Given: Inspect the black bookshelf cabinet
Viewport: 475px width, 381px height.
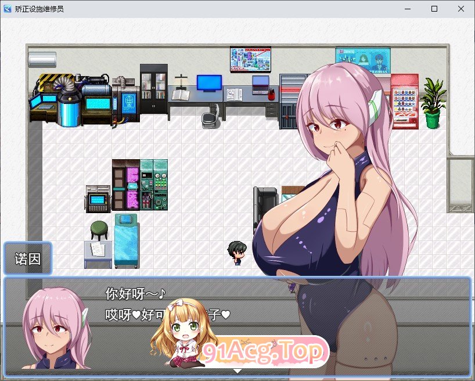Looking at the screenshot, I should (154, 89).
